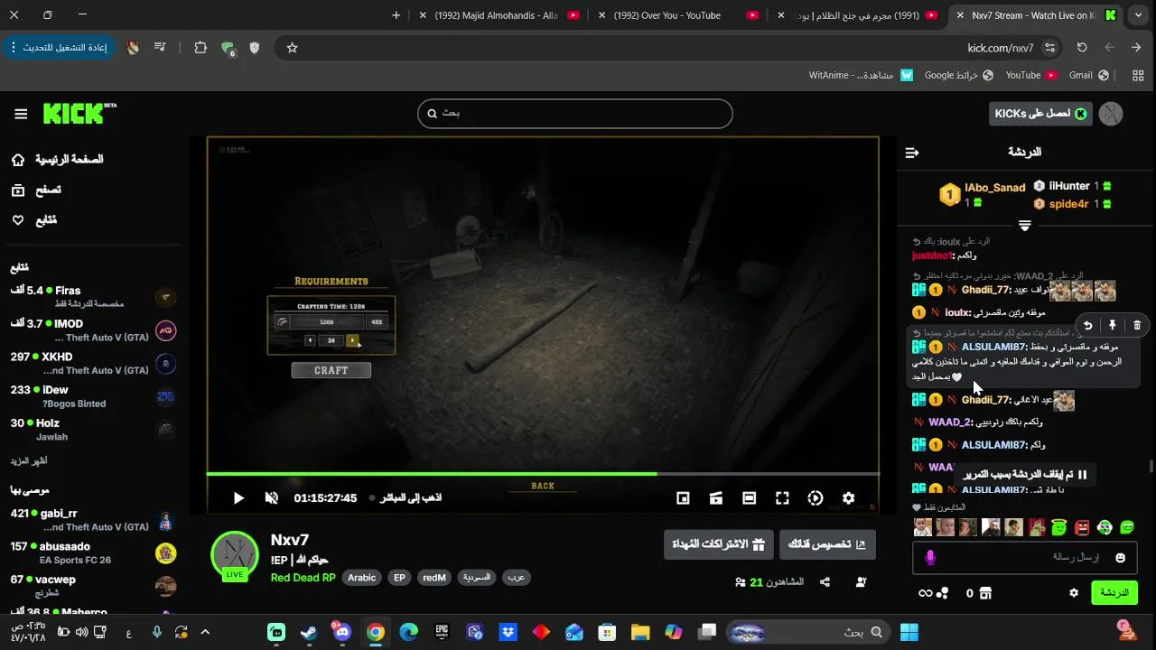Image resolution: width=1156 pixels, height=650 pixels.
Task: Open the Kick hamburger sidebar menu
Action: tap(21, 114)
